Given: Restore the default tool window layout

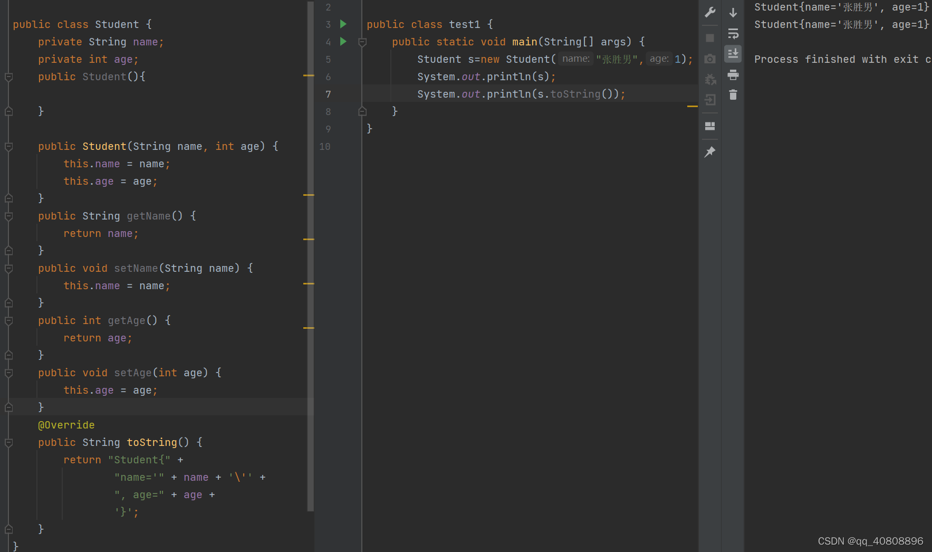Looking at the screenshot, I should pos(709,126).
